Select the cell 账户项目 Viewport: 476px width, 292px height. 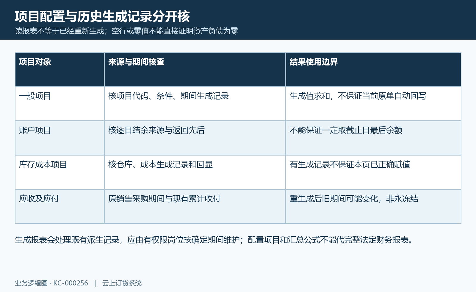click(60, 138)
